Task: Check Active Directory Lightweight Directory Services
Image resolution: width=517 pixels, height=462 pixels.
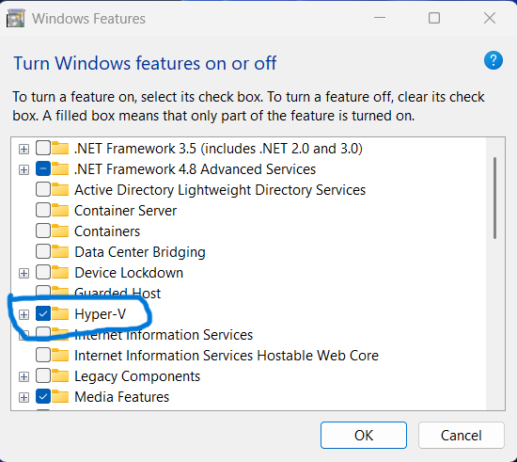Action: [43, 189]
